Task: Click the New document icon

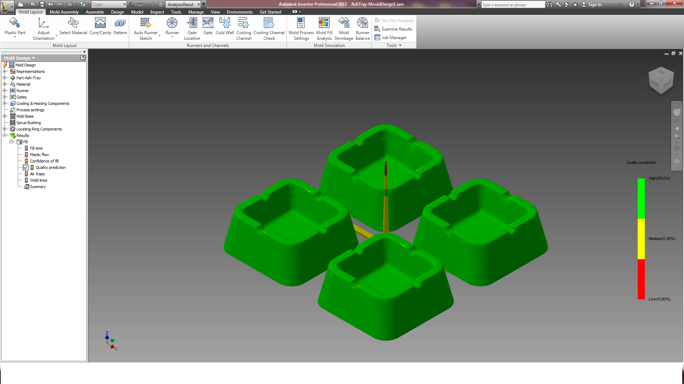Action: [21, 4]
